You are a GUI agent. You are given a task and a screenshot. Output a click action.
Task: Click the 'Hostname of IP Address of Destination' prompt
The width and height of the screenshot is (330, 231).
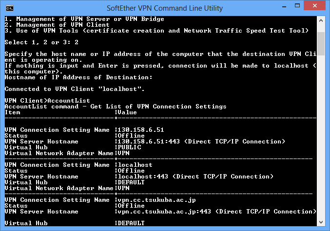coord(78,77)
